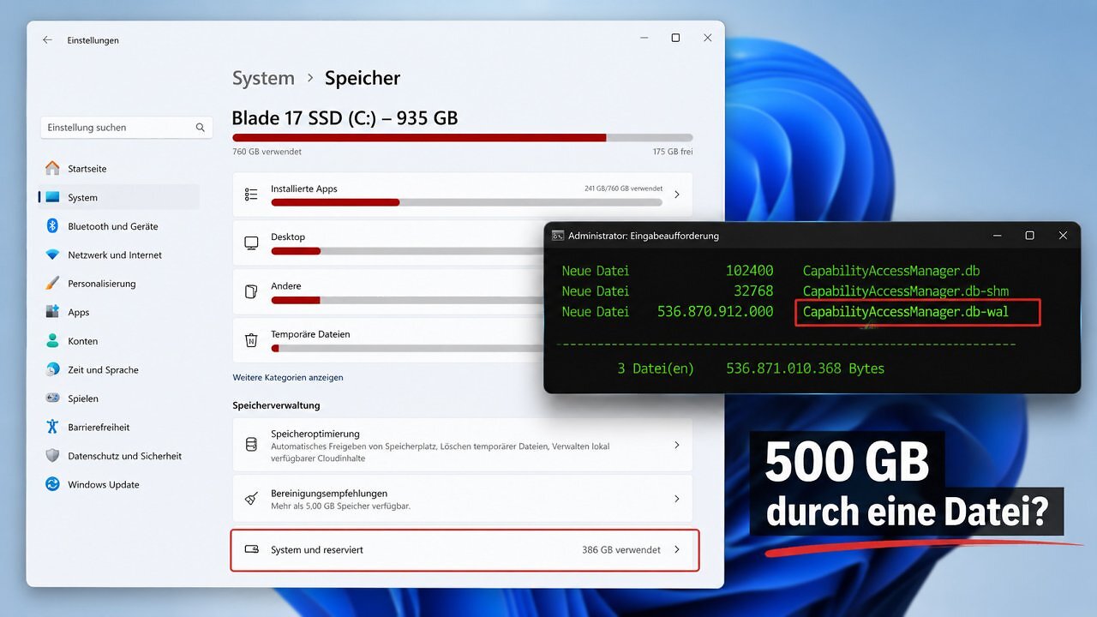Click the Blade 17 SSD usage bar

point(463,137)
